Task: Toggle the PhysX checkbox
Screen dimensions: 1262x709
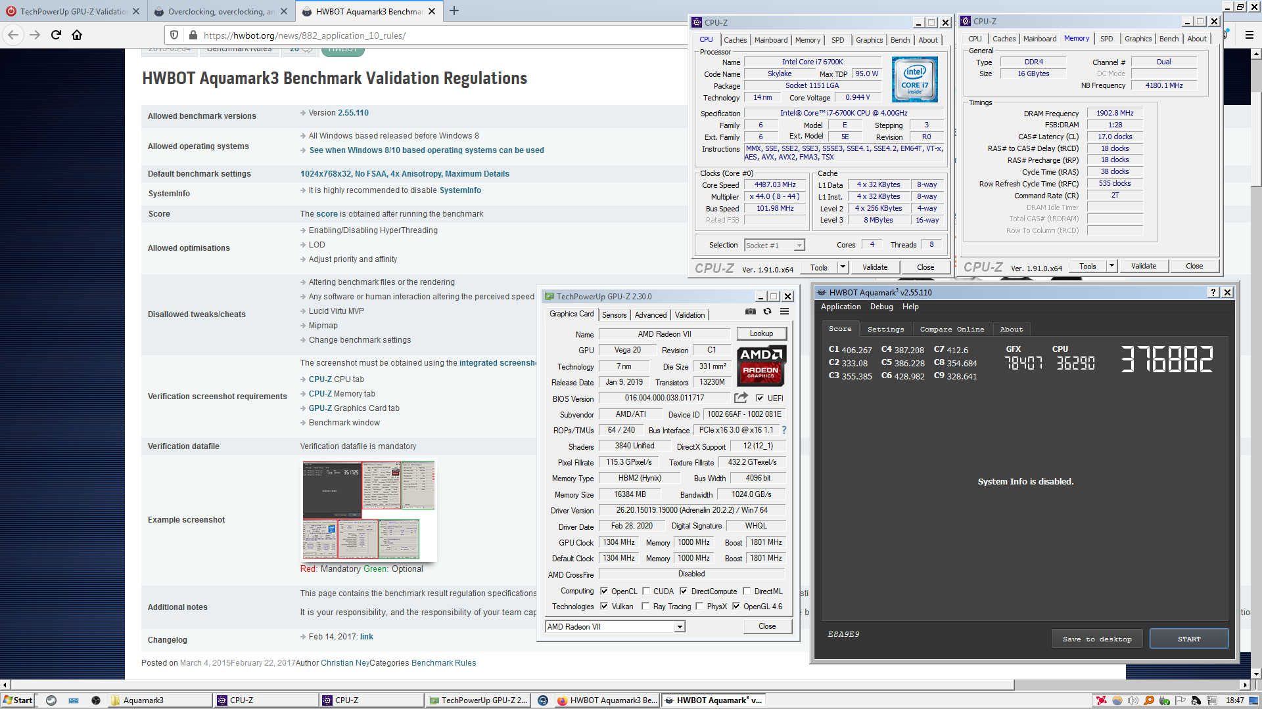Action: click(x=699, y=607)
